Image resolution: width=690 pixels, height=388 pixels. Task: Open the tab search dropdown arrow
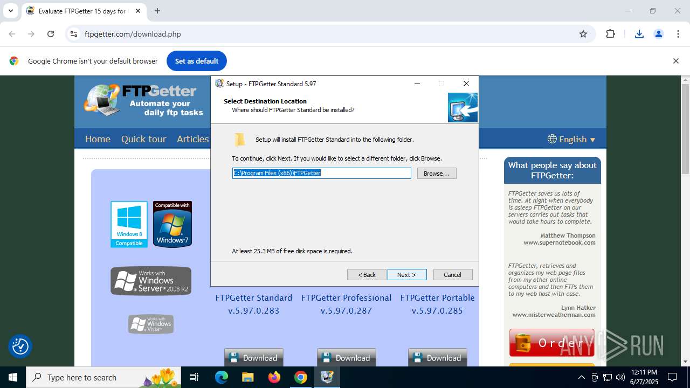point(10,11)
